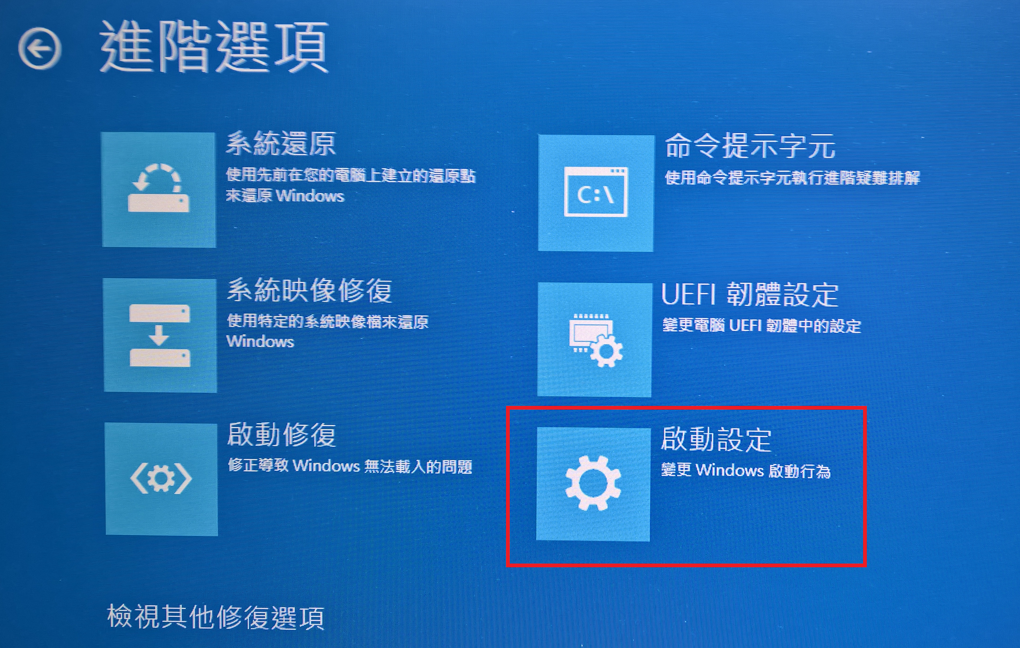Select the 命令提示字元 title
Image resolution: width=1020 pixels, height=648 pixels.
[750, 146]
